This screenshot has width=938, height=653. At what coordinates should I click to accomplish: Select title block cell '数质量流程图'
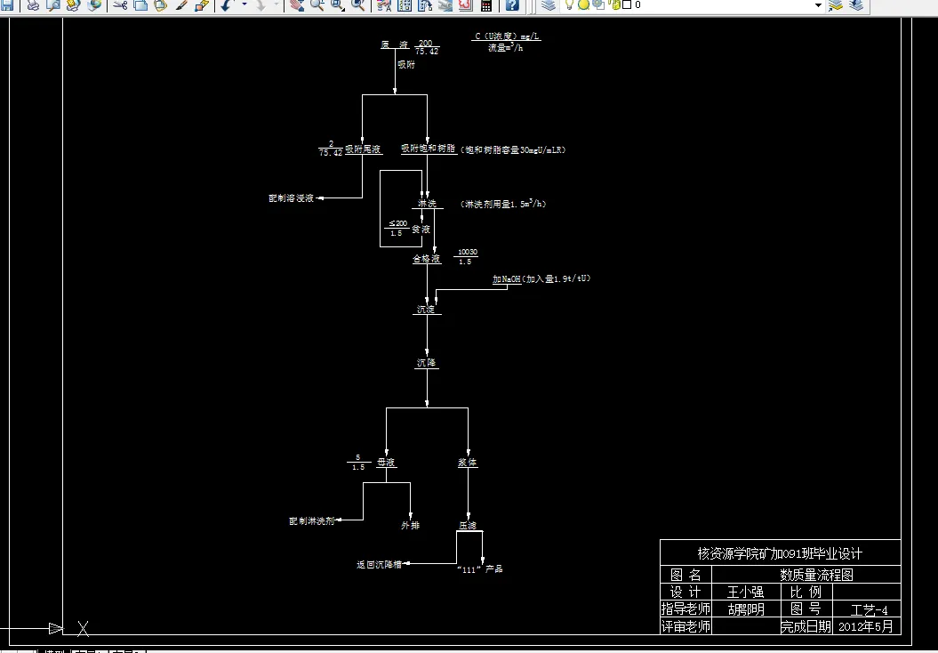(x=816, y=576)
